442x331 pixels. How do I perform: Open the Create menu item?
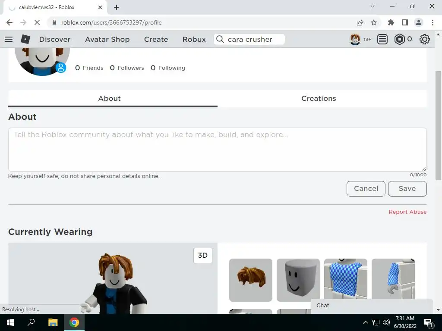pos(156,39)
